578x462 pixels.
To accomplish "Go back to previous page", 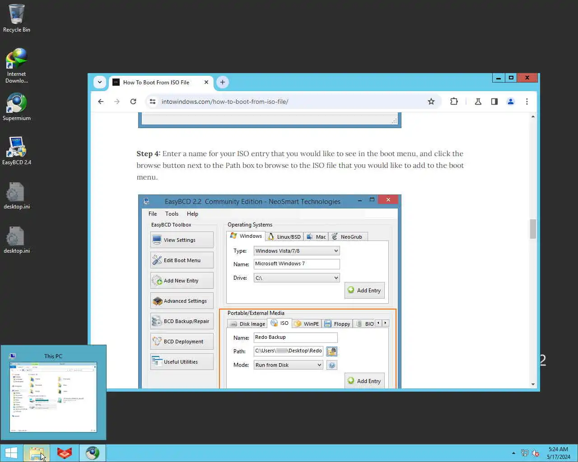I will coord(101,102).
